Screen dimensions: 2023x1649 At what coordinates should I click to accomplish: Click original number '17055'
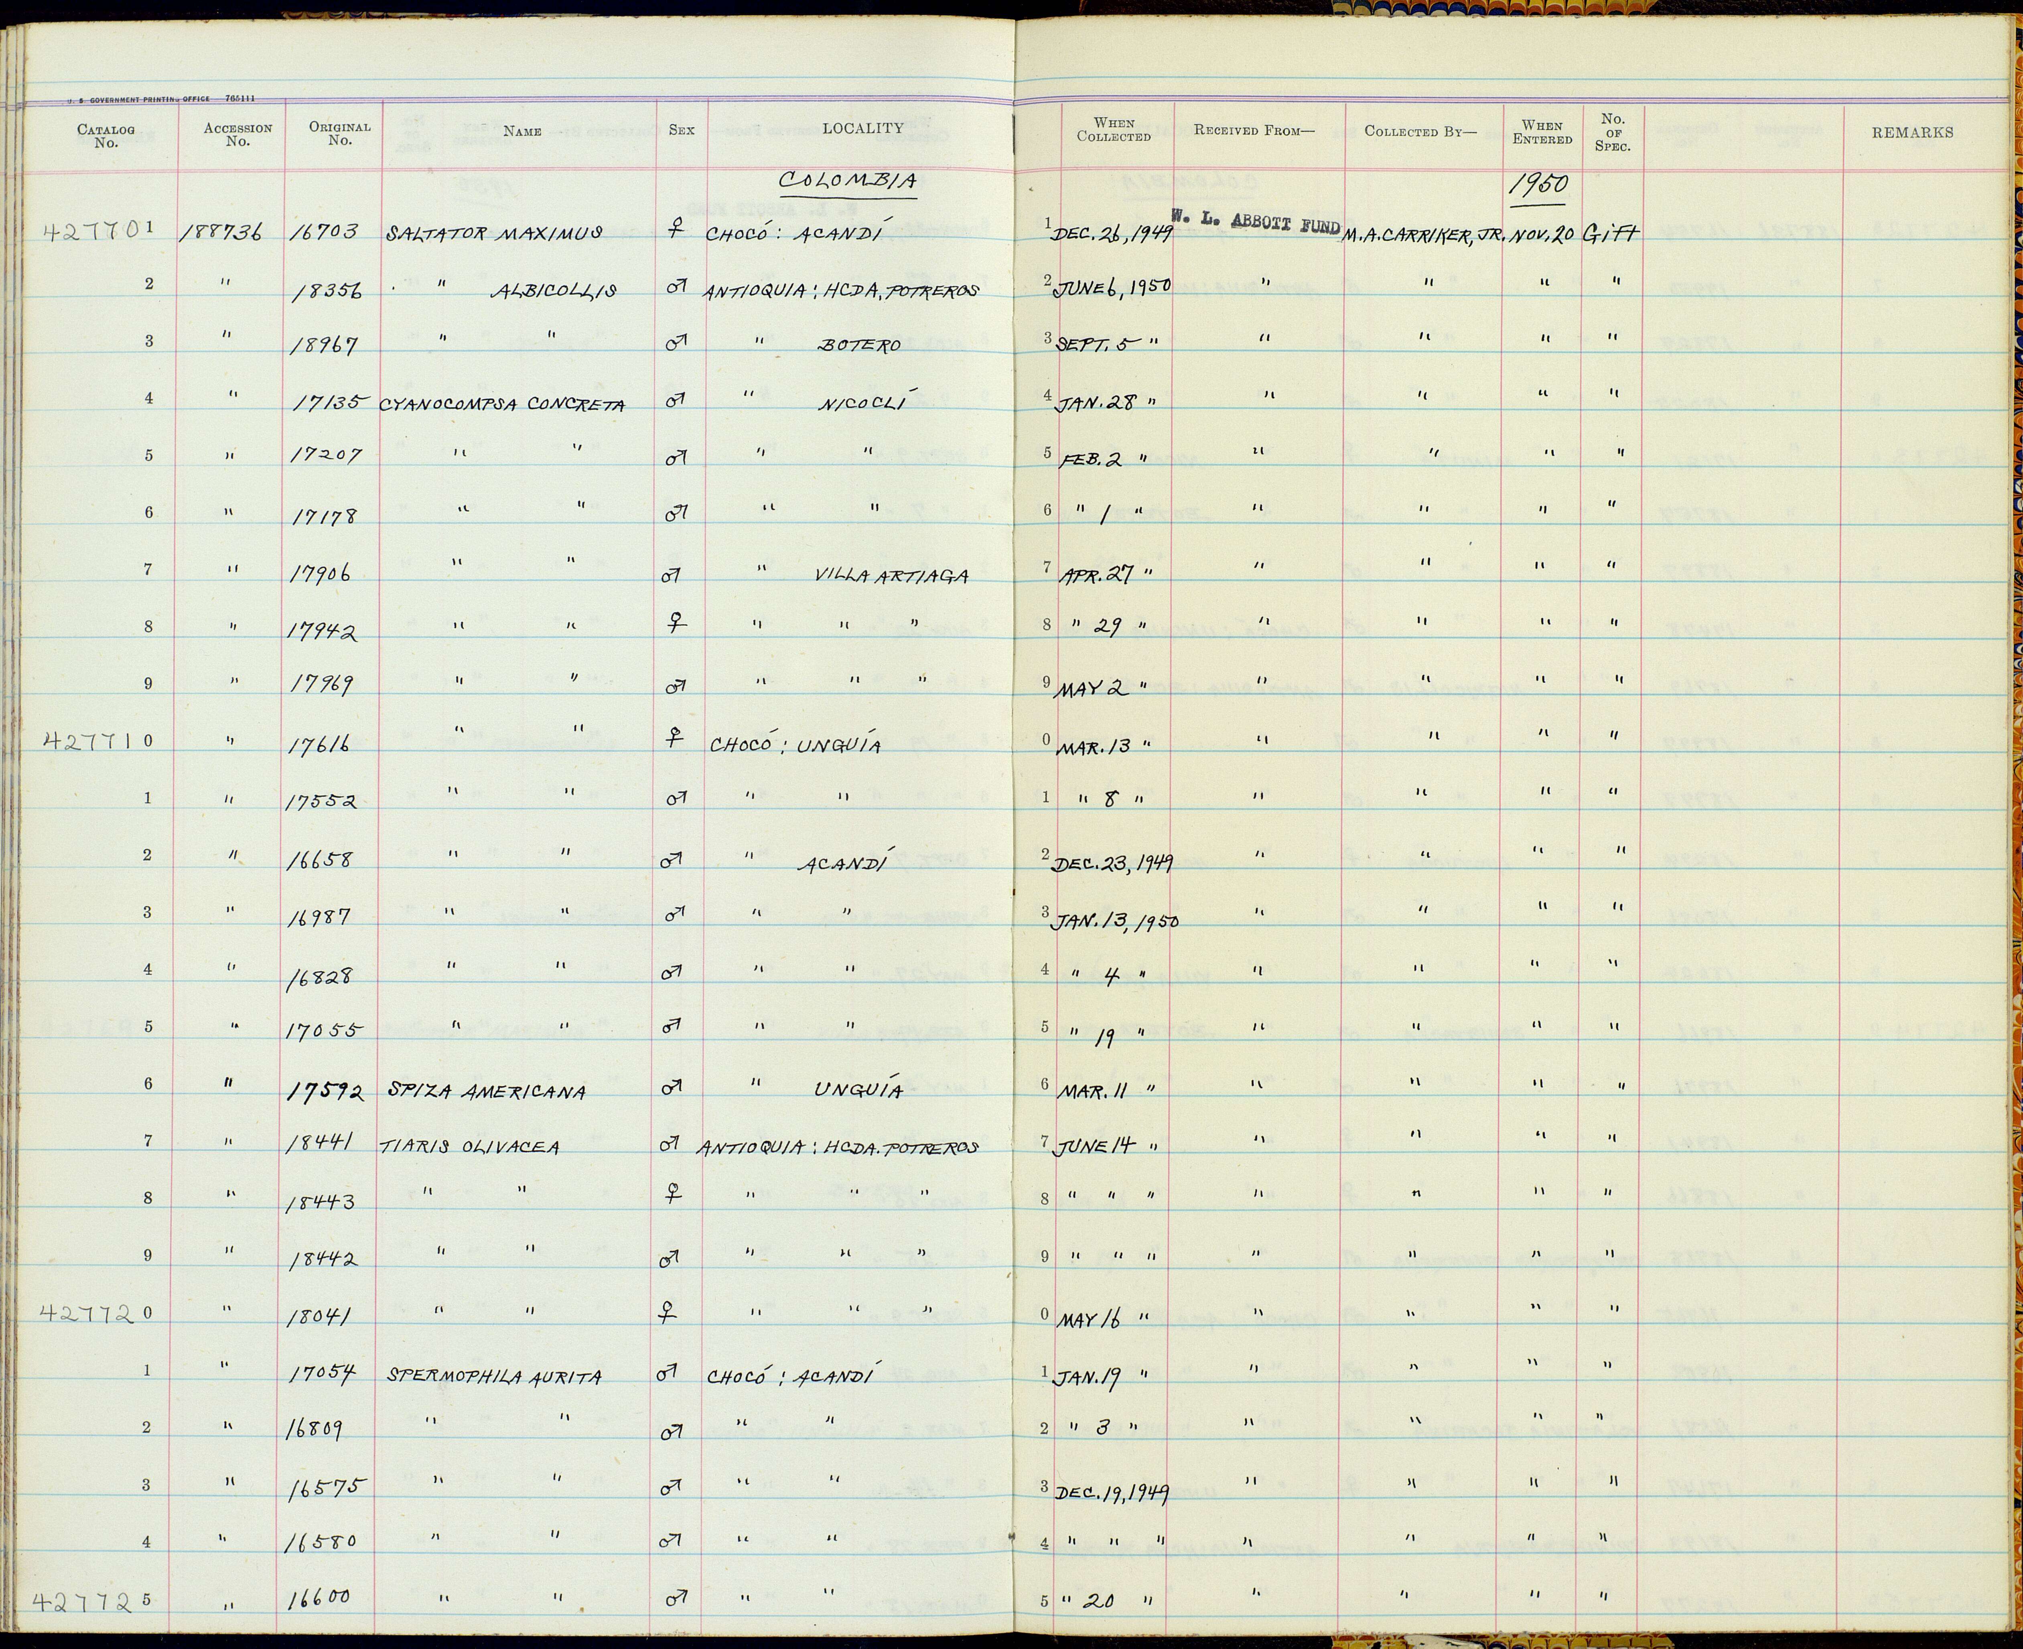pos(326,1030)
